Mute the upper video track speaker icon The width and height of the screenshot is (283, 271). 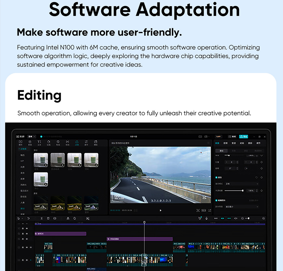(x=31, y=247)
